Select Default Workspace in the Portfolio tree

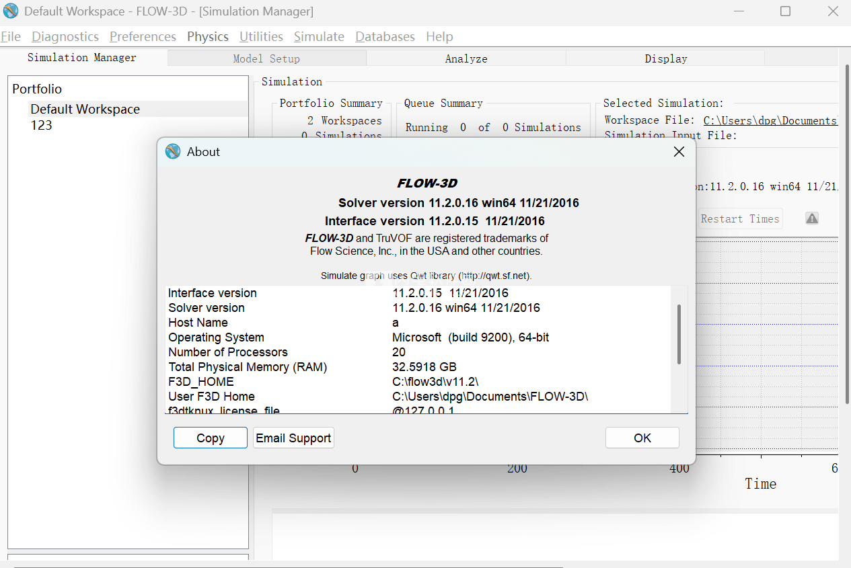(x=85, y=109)
